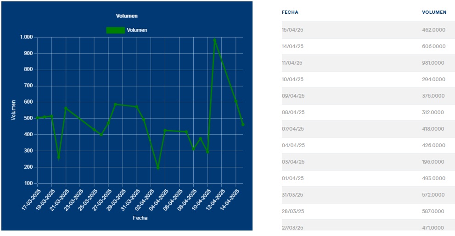Click the Fecha x-axis title below the chart

[140, 218]
